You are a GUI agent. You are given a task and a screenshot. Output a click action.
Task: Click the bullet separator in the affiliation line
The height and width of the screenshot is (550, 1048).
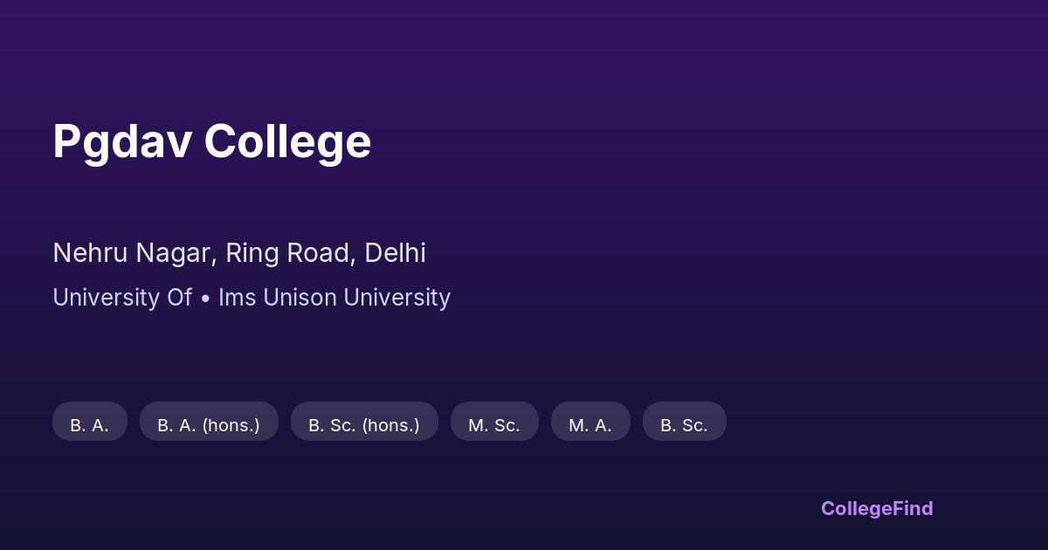pyautogui.click(x=205, y=298)
